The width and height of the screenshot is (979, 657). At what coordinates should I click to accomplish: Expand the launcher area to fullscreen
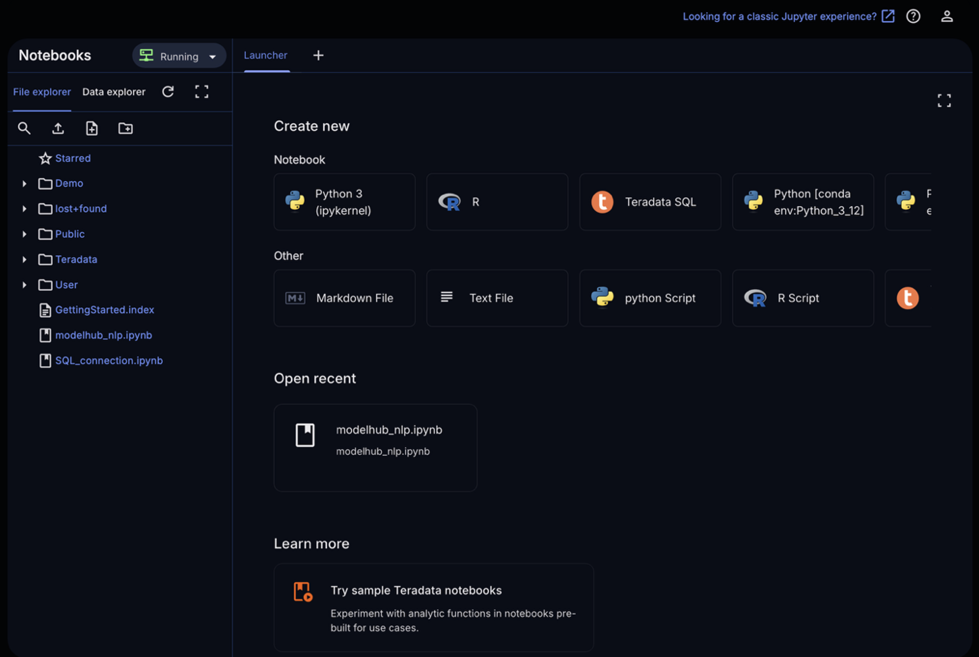(x=944, y=100)
